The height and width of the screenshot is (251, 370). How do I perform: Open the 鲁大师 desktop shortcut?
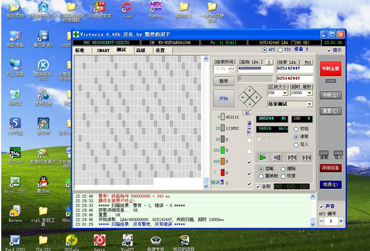tap(43, 127)
